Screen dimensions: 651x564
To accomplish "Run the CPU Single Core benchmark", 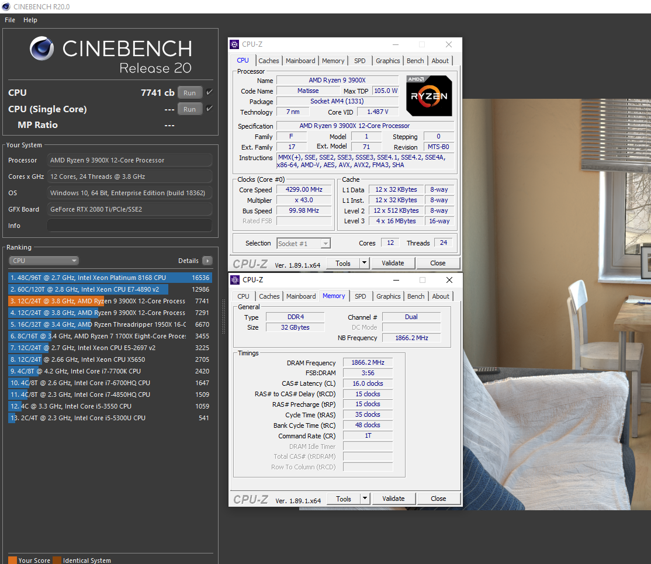I will (x=190, y=109).
